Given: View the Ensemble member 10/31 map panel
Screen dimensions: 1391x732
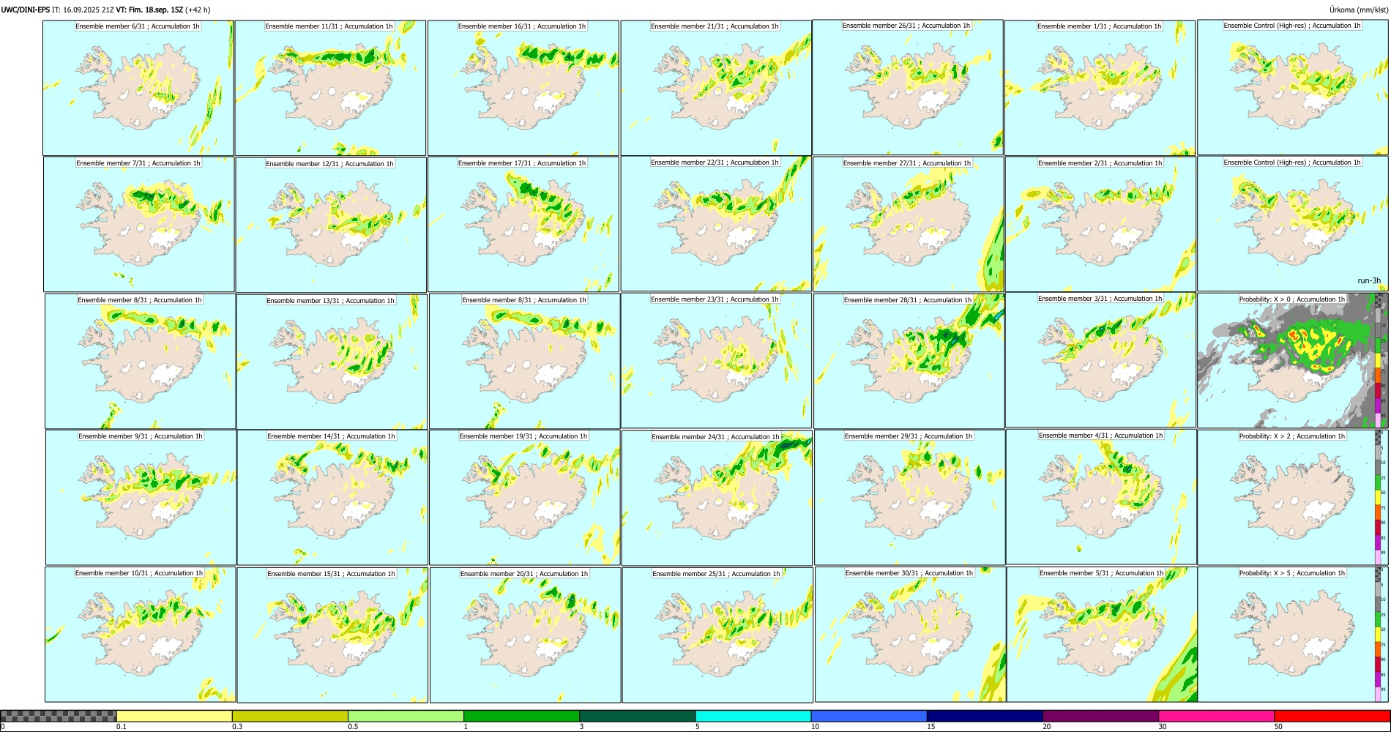Looking at the screenshot, I should (x=140, y=635).
